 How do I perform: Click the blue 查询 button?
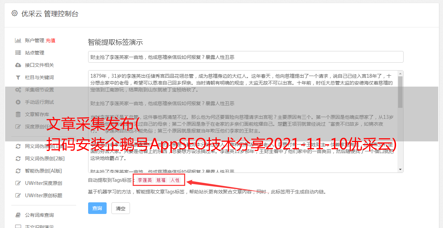coord(97,208)
